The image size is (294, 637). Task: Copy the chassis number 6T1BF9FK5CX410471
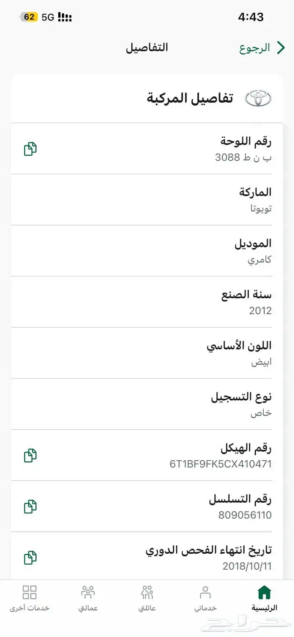[30, 455]
